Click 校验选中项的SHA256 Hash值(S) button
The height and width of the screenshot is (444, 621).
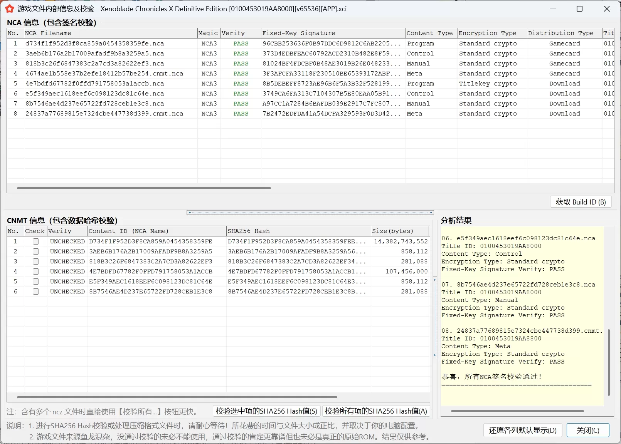click(266, 411)
